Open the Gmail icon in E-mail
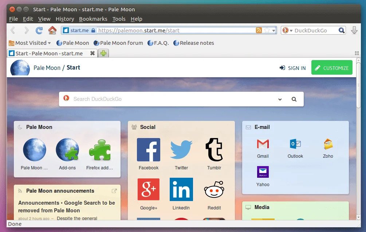Screen dimensions: 366x232 pos(263,144)
